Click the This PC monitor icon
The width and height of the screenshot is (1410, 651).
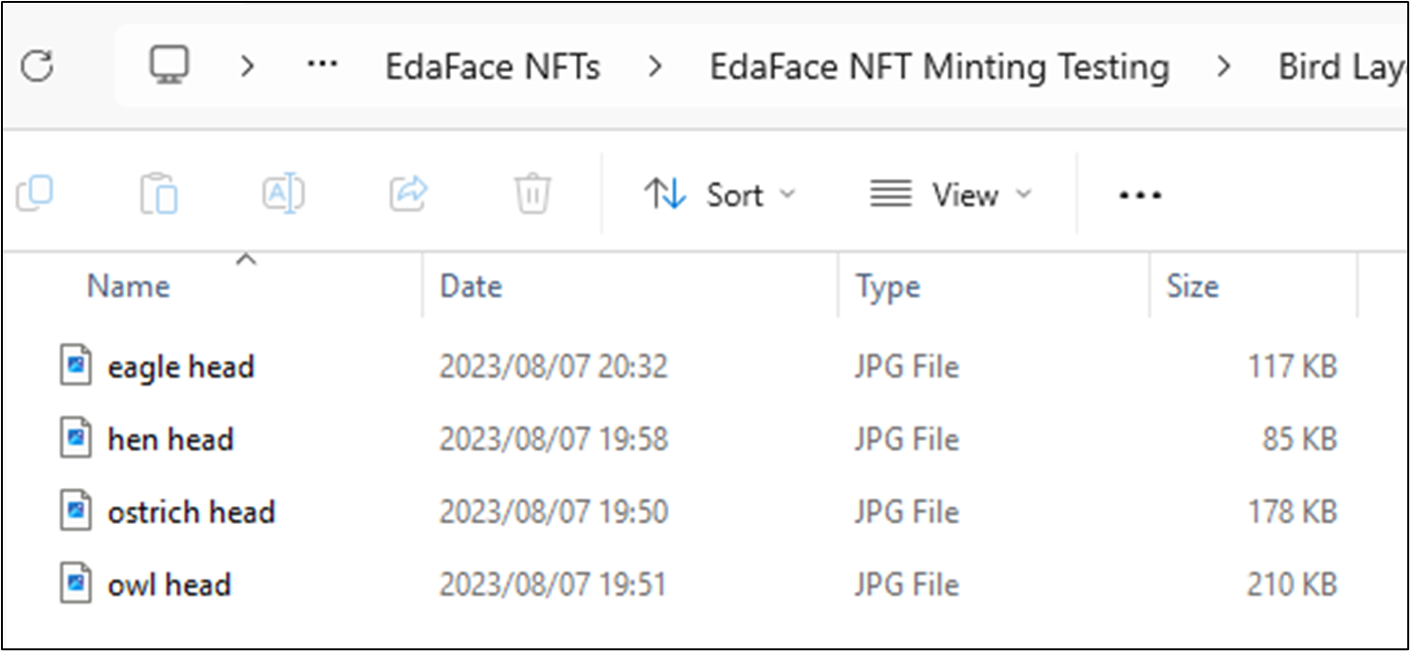[170, 66]
